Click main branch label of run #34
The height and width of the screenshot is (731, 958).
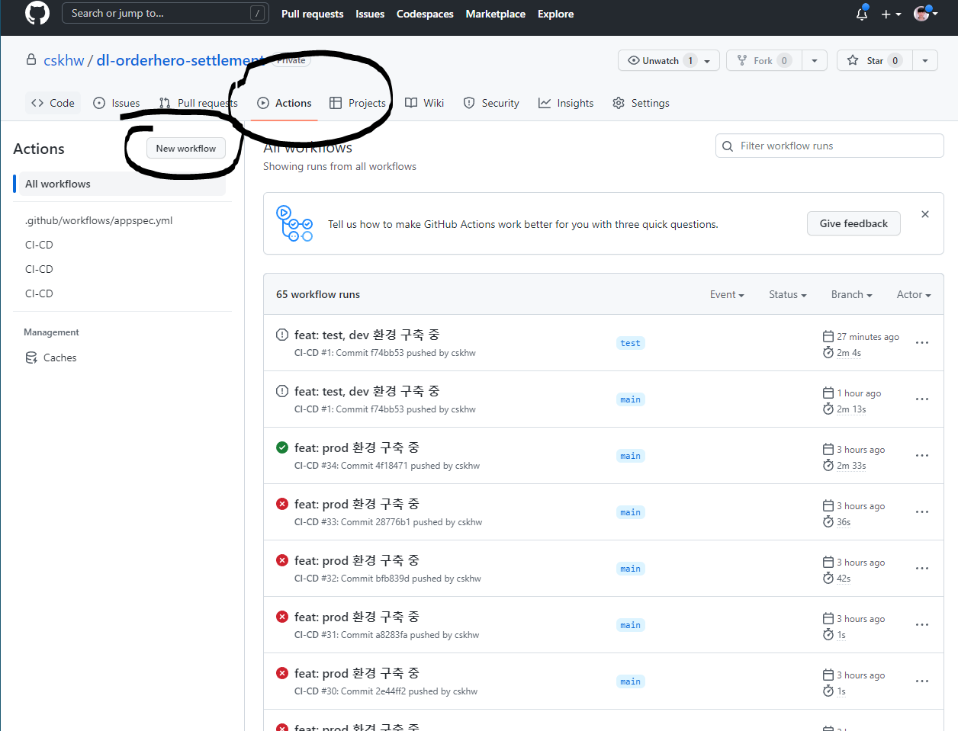(x=631, y=456)
